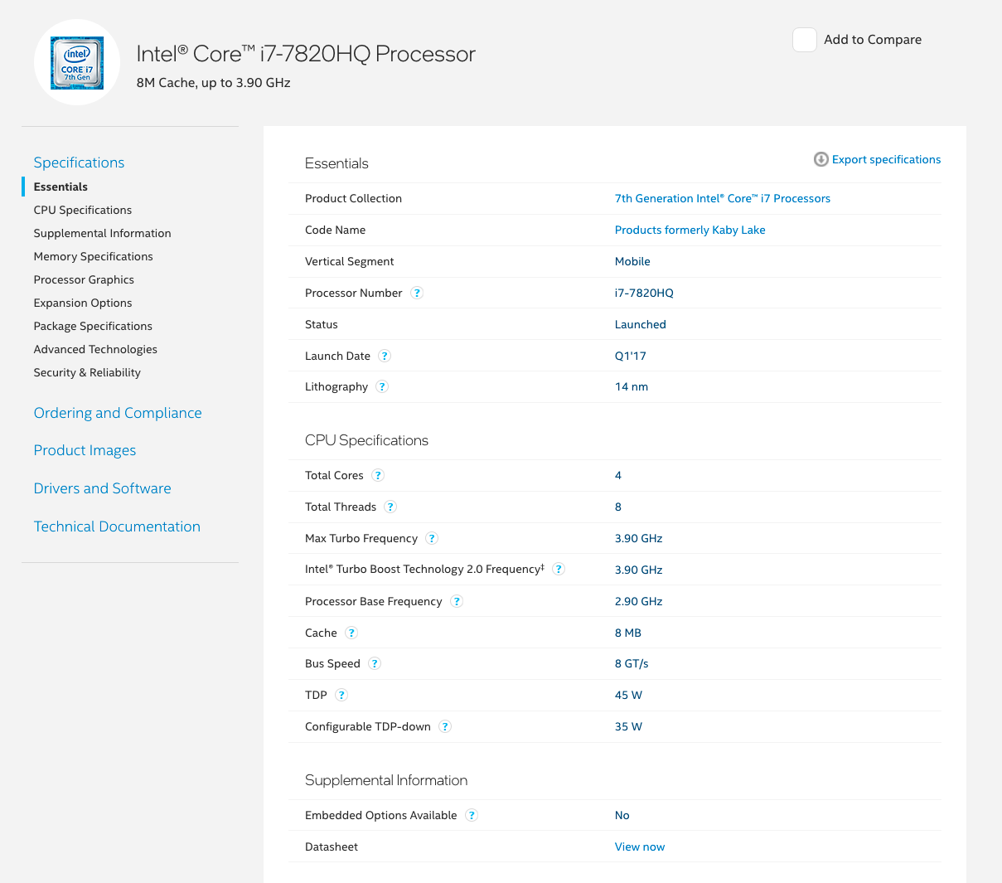
Task: Follow the 7th Generation Intel Core i7 Processors link
Action: pyautogui.click(x=723, y=198)
